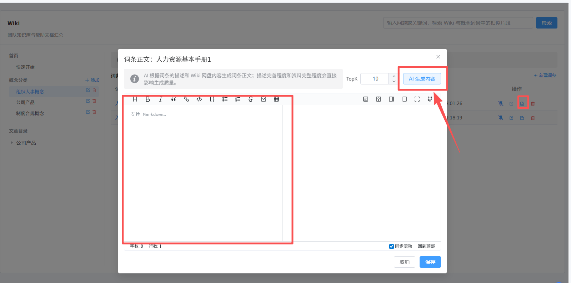Click the 首页 sidebar heading
Screen dimensions: 571x283
14,56
